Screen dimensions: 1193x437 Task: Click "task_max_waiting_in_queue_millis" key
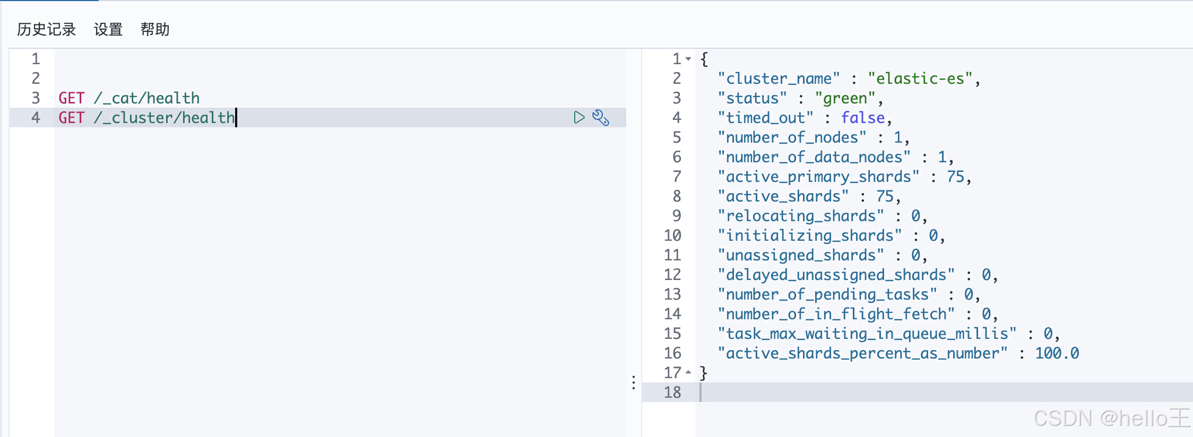point(867,334)
